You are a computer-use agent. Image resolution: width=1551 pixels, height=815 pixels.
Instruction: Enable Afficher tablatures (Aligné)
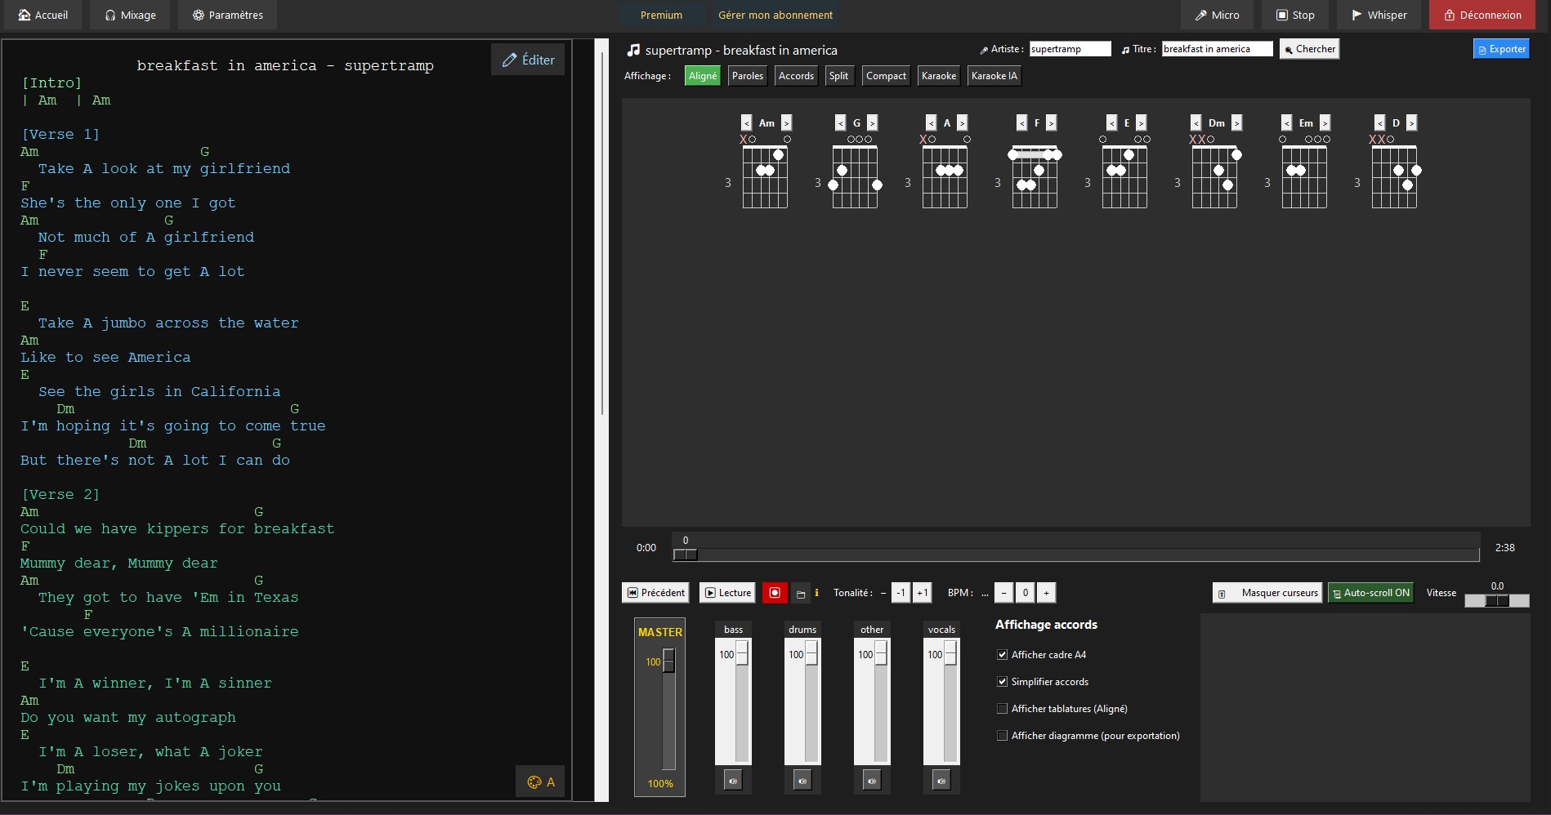pos(1002,709)
